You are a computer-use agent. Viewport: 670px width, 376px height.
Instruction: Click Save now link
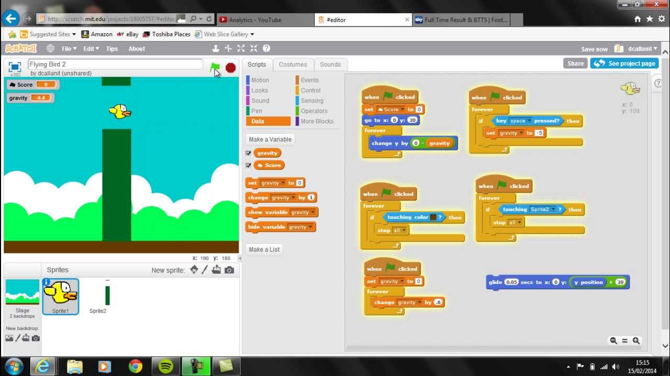[x=595, y=49]
